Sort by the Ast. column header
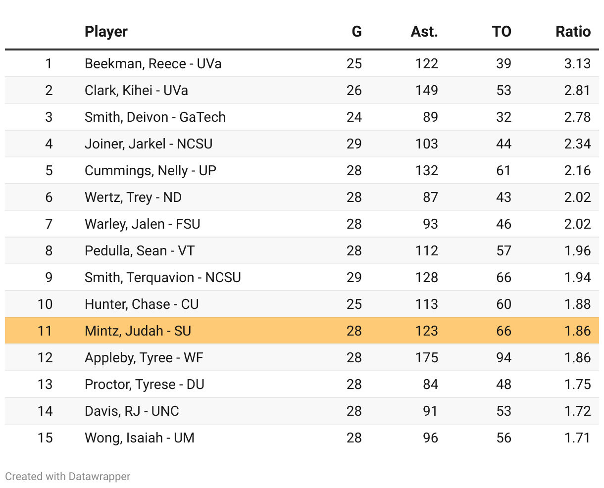This screenshot has width=604, height=488. 424,32
